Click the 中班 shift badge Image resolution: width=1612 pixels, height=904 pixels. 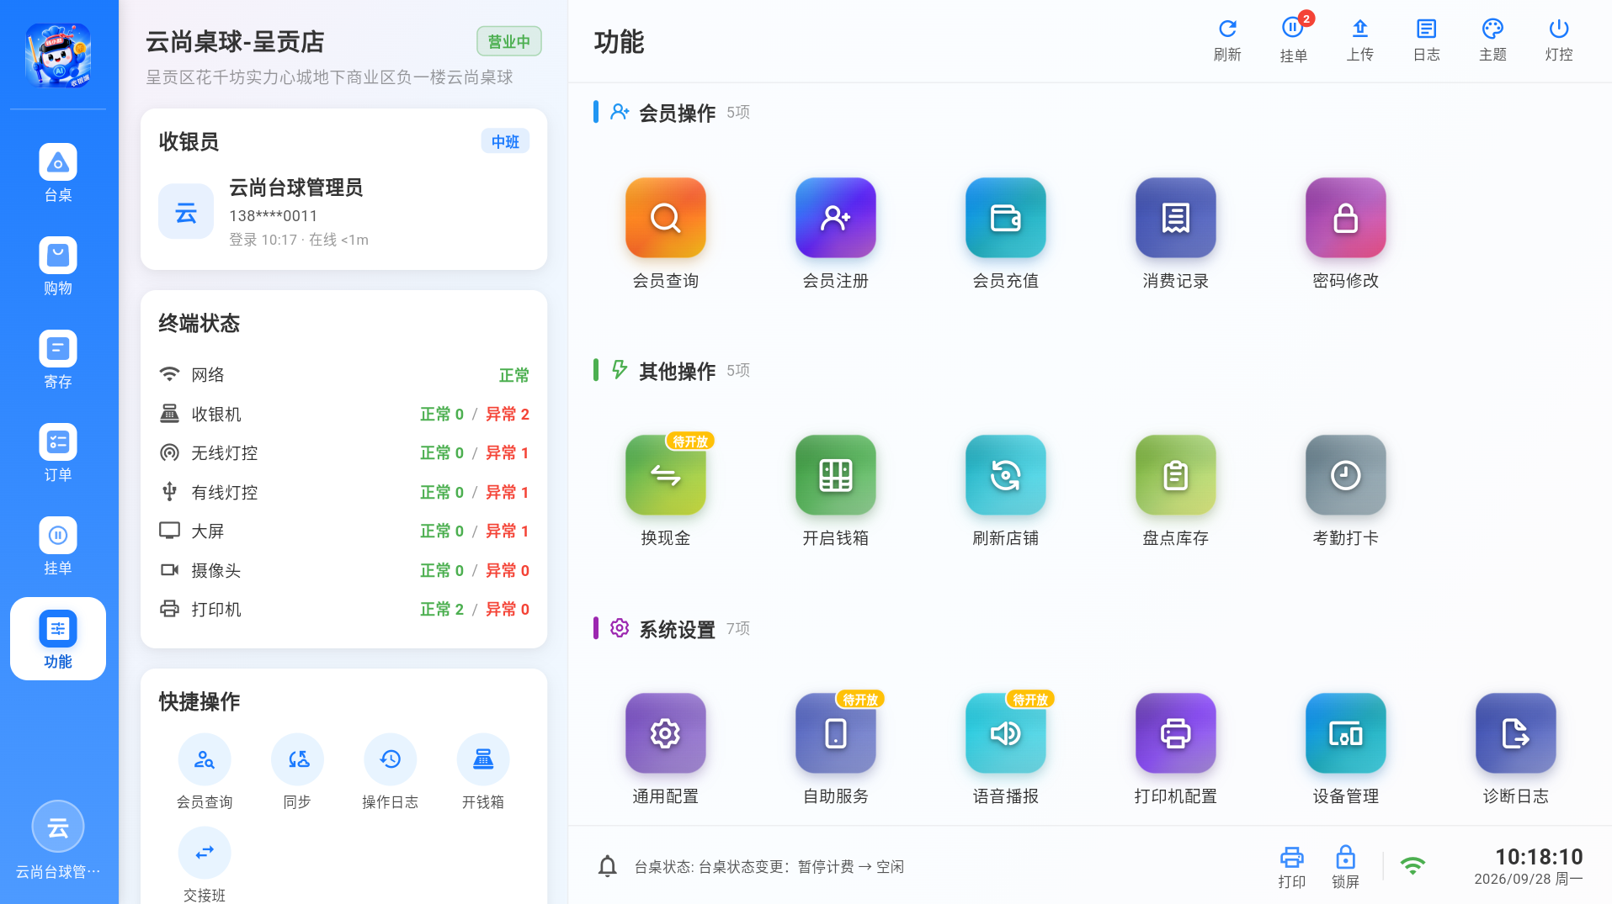(505, 141)
